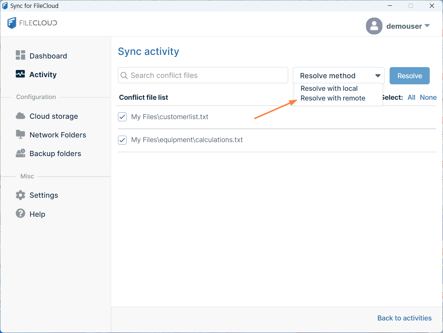Screen dimensions: 443x333
Task: Uncheck the calculations.txt checkbox
Action: pos(122,140)
